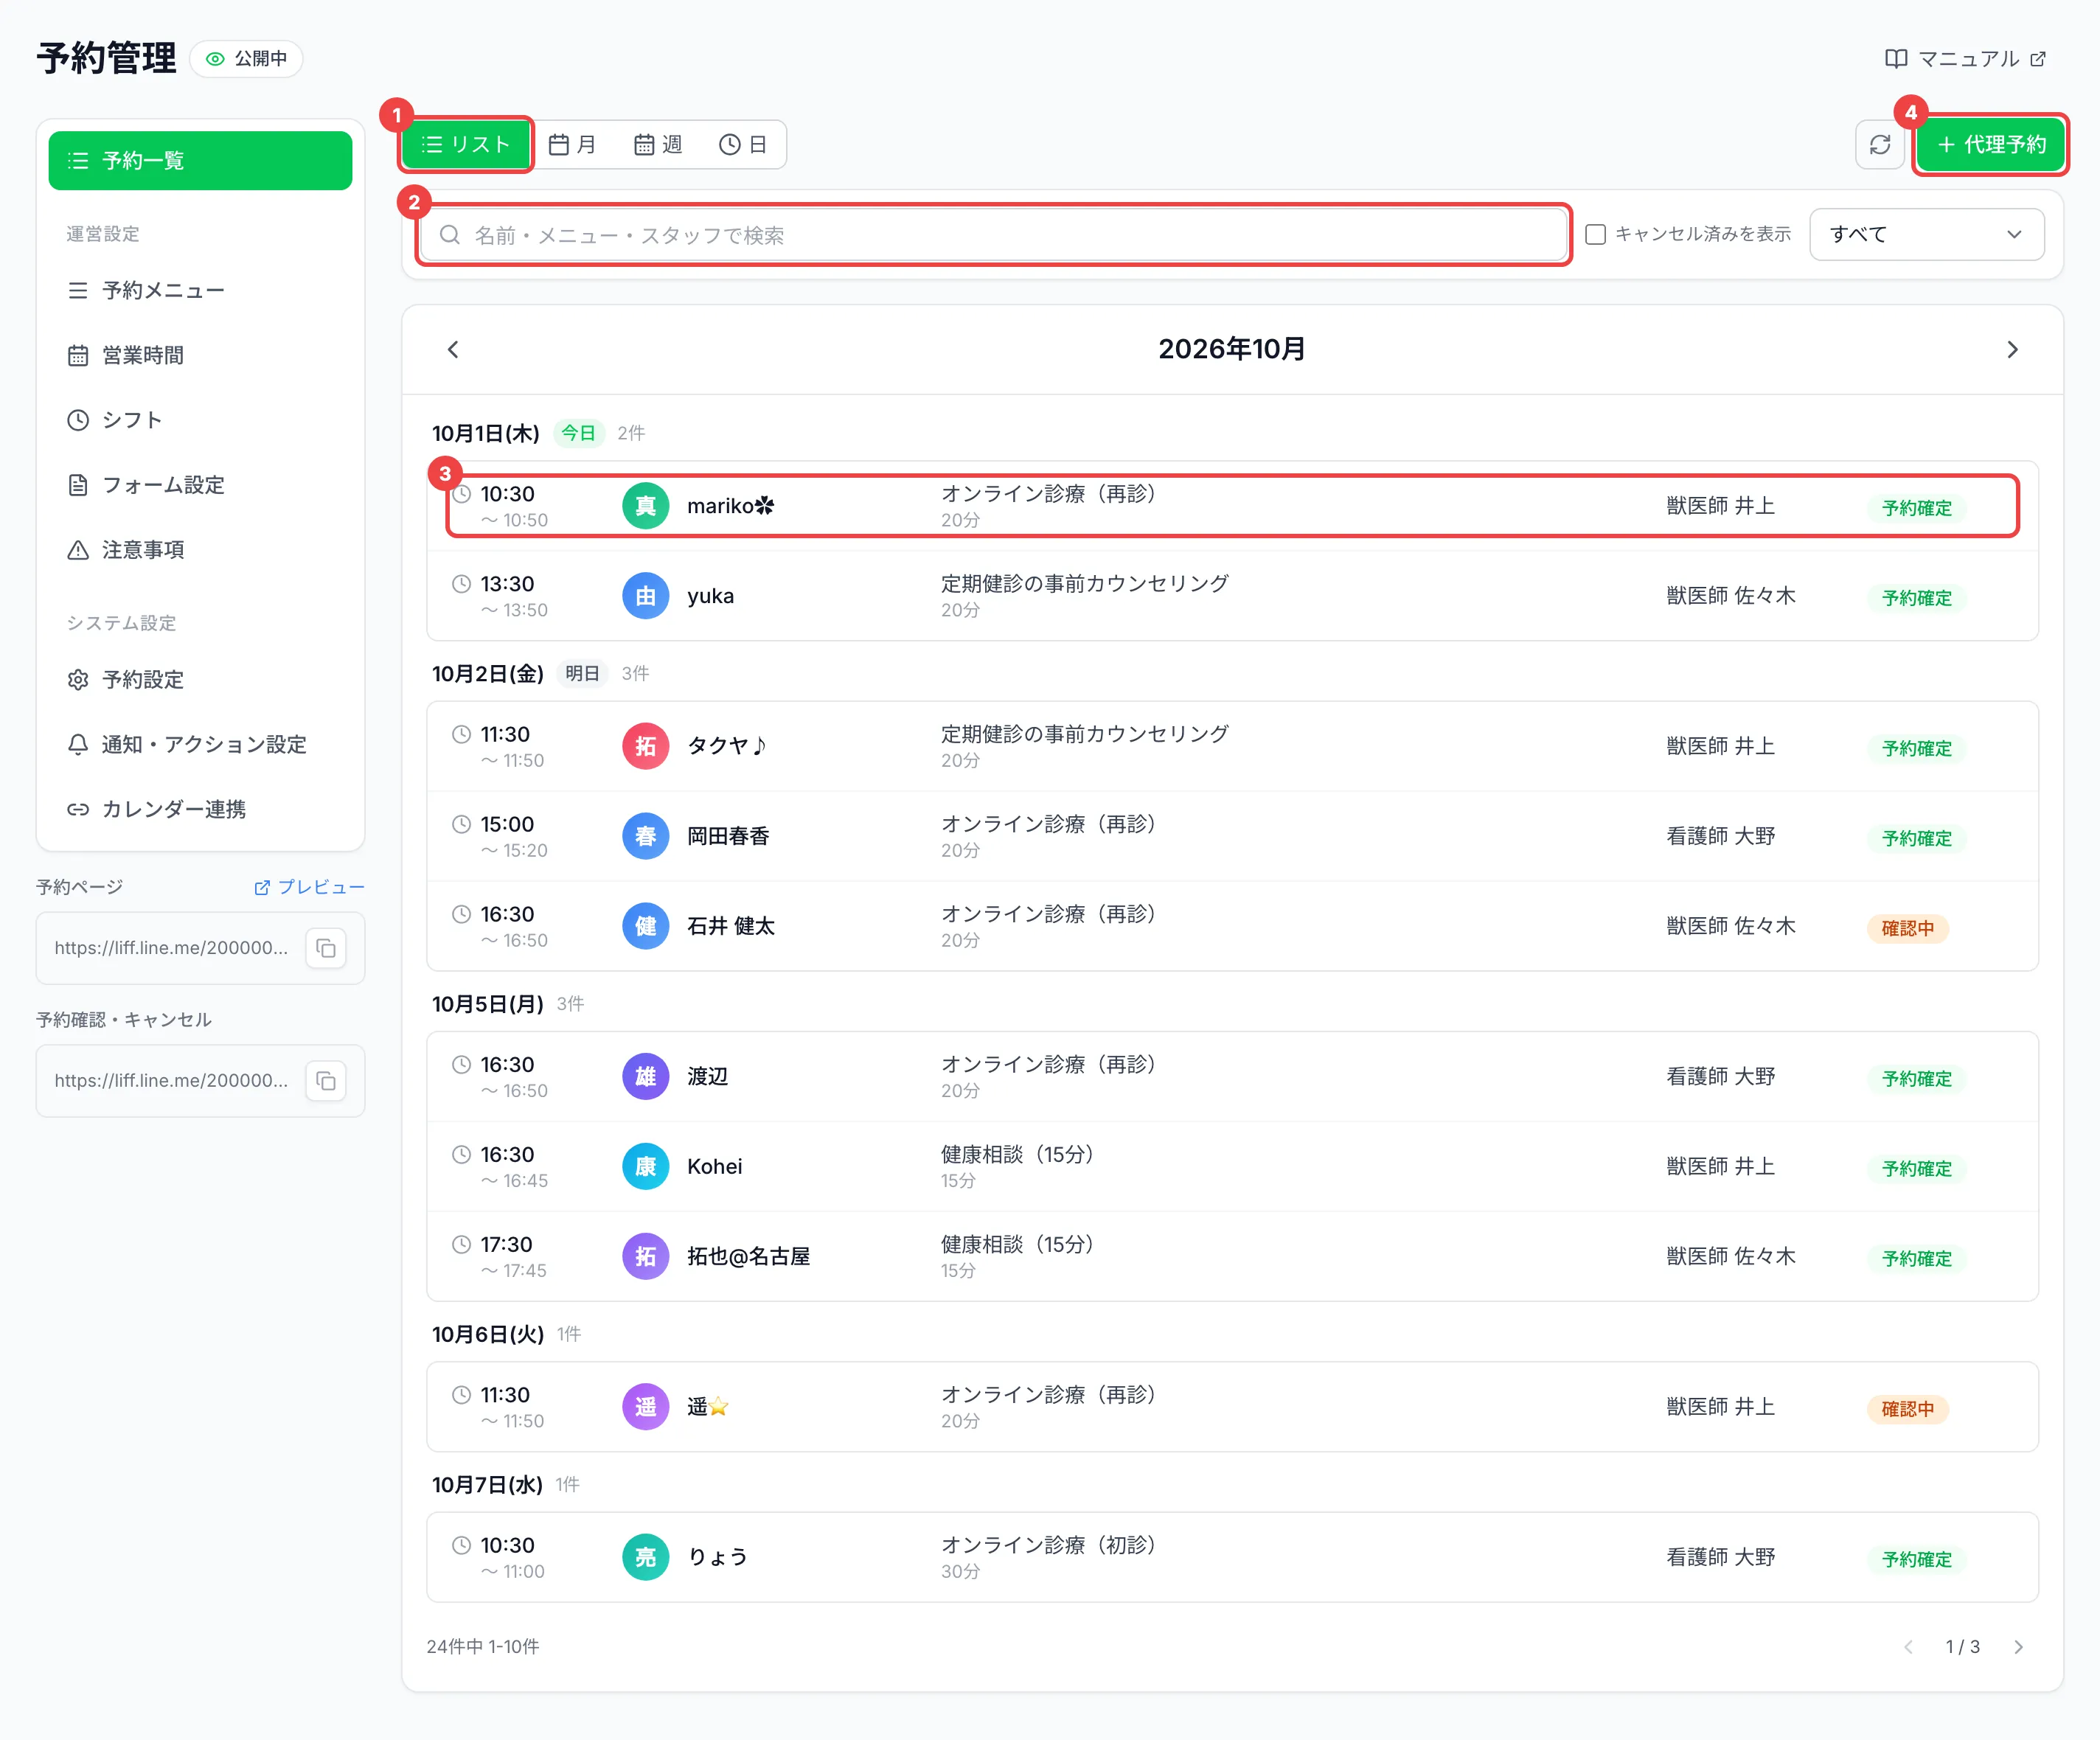Viewport: 2100px width, 1740px height.
Task: Click the 代理予約 button
Action: 1990,145
